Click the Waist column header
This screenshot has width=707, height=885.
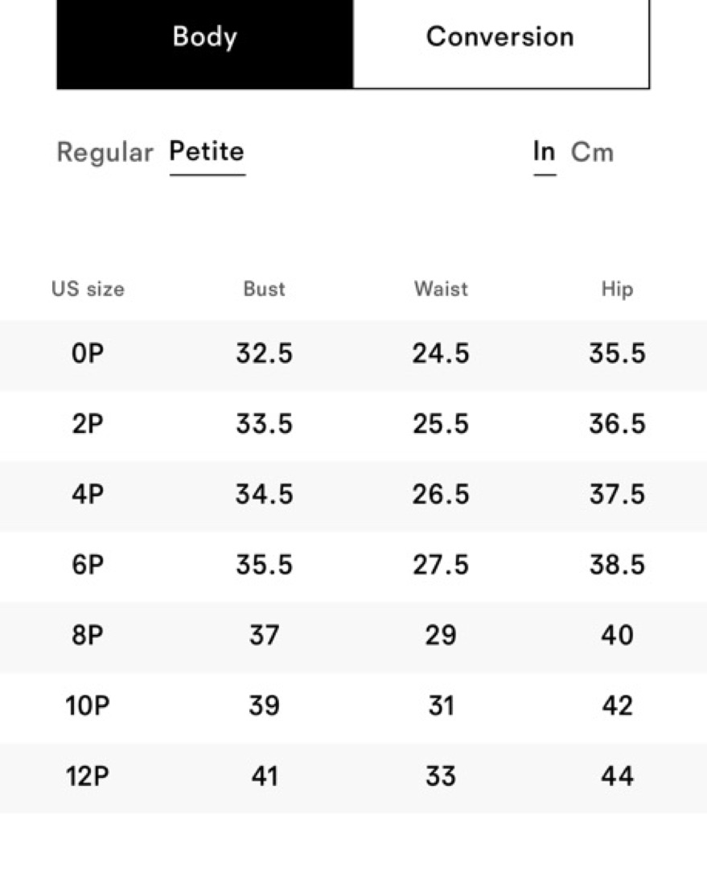(x=441, y=289)
